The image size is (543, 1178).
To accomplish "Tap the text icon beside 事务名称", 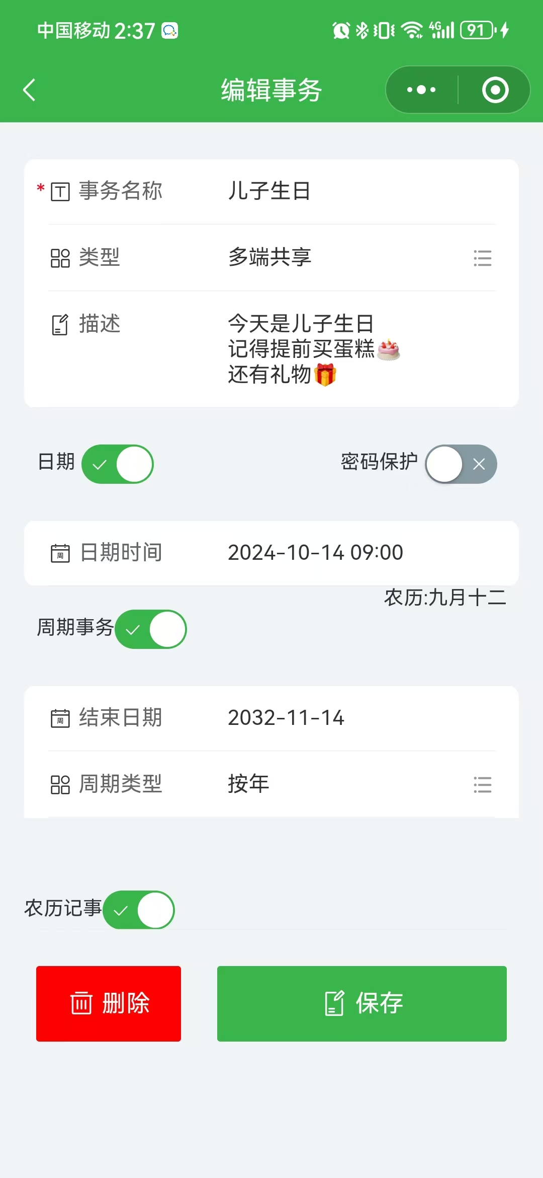I will tap(60, 192).
